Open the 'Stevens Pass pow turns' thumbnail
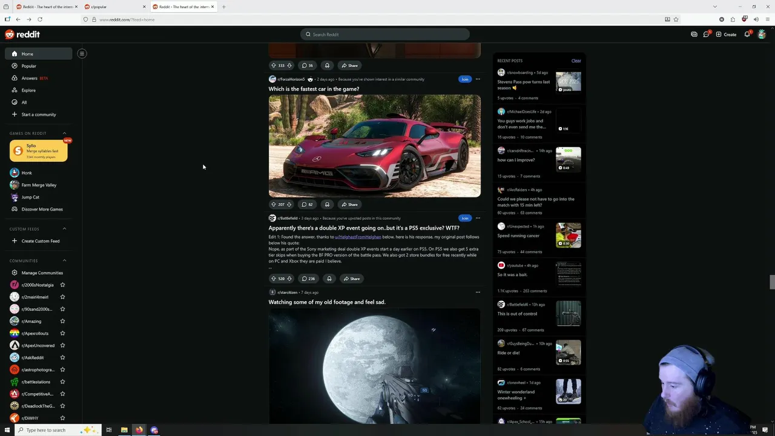 [x=569, y=82]
